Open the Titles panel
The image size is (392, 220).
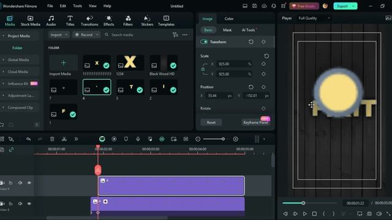70,21
